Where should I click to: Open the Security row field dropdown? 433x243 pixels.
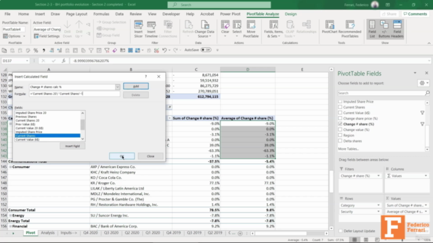point(378,211)
